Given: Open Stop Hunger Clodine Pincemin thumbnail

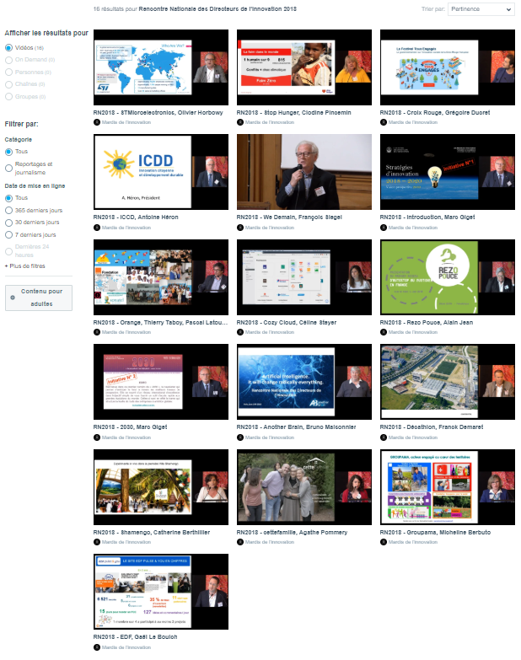Looking at the screenshot, I should (304, 67).
